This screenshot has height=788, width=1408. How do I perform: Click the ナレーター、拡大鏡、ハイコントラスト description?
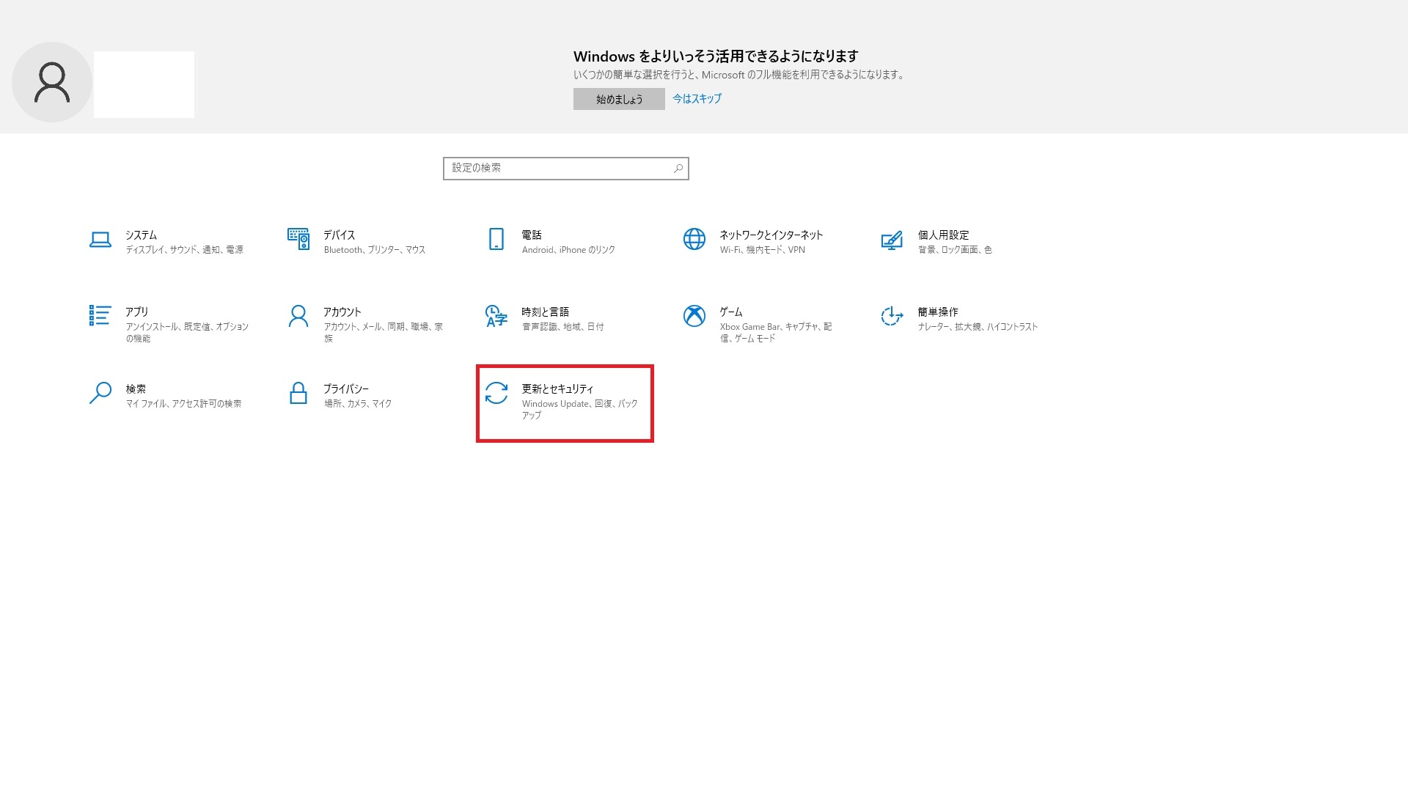pyautogui.click(x=978, y=327)
